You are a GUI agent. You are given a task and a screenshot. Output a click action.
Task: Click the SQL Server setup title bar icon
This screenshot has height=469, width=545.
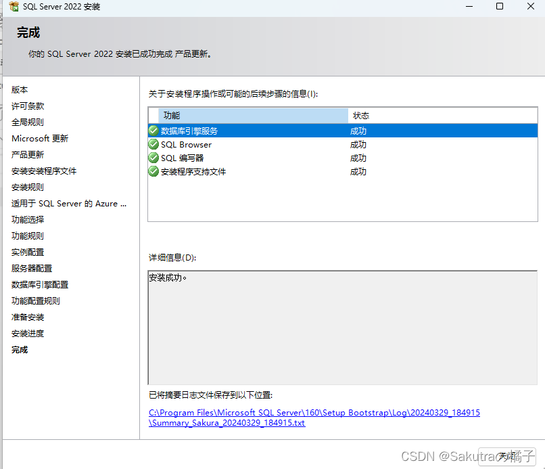click(x=14, y=6)
